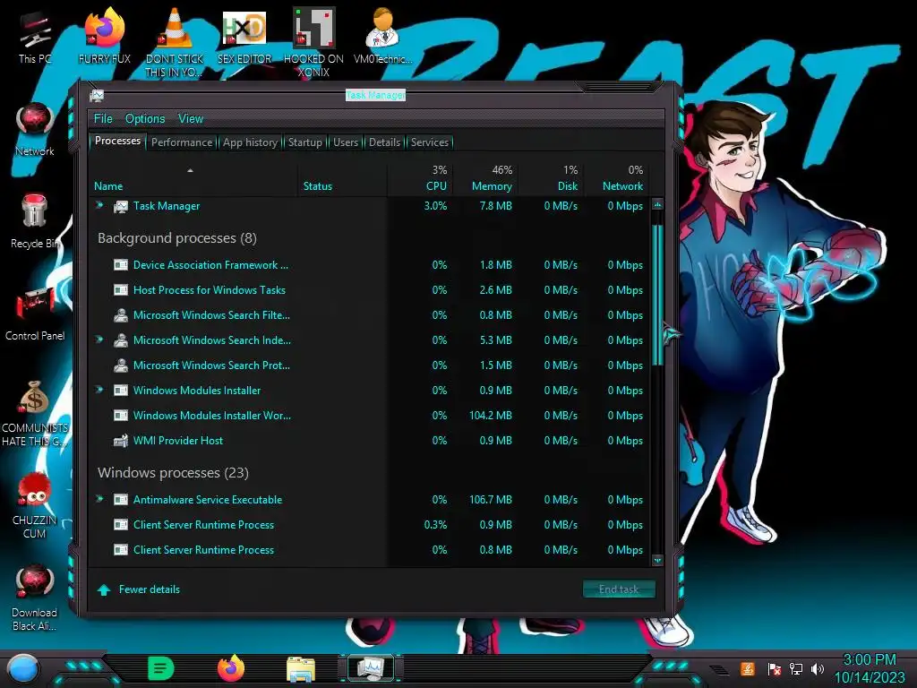Click the Task Manager title bar icon
Viewport: 917px width, 688px height.
point(97,96)
